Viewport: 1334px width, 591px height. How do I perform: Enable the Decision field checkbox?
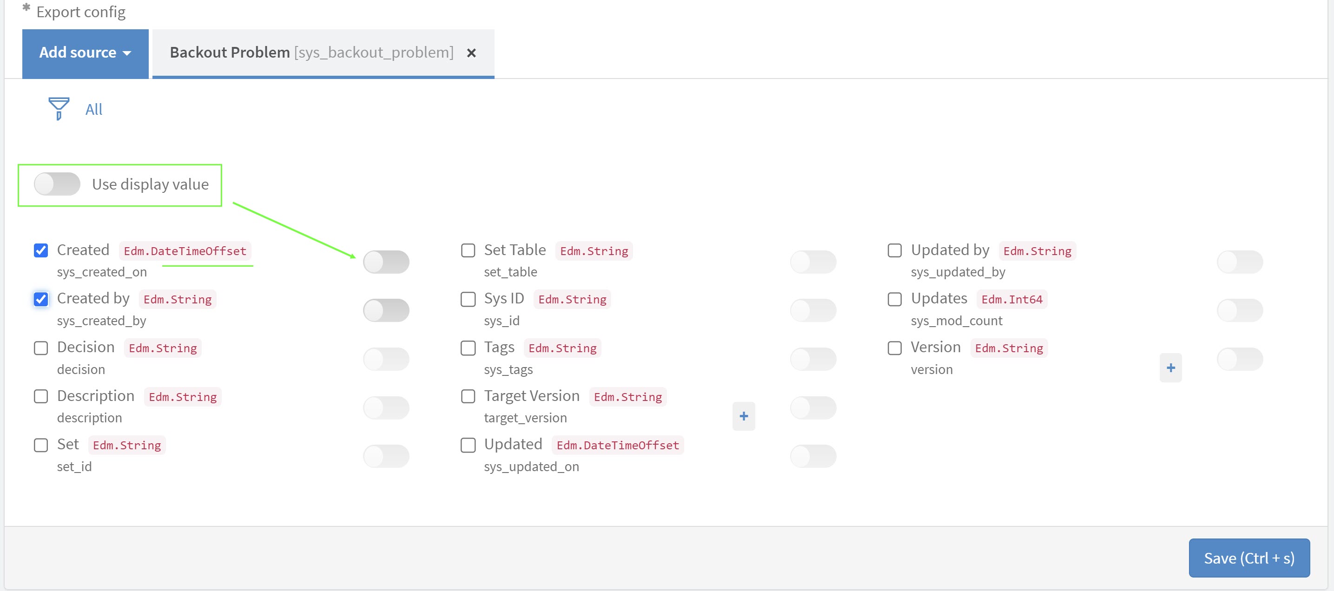[41, 348]
